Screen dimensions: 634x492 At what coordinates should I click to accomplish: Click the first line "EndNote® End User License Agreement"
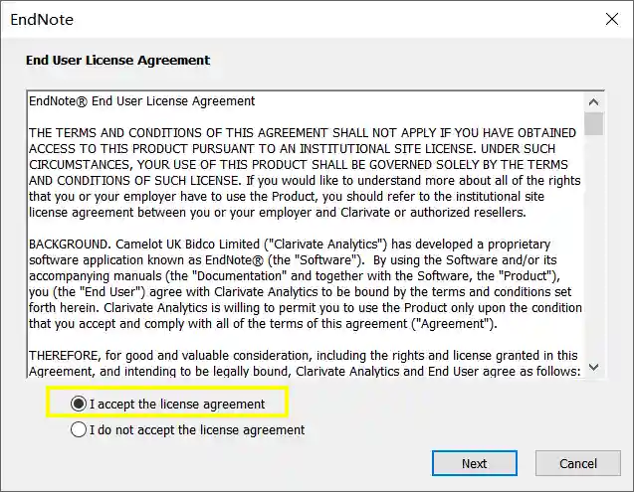tap(142, 101)
